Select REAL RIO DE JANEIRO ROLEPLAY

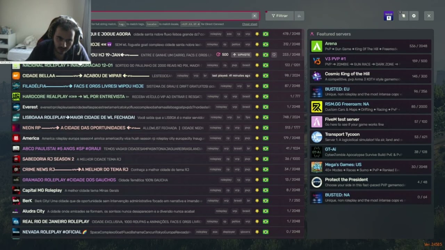(x=56, y=222)
